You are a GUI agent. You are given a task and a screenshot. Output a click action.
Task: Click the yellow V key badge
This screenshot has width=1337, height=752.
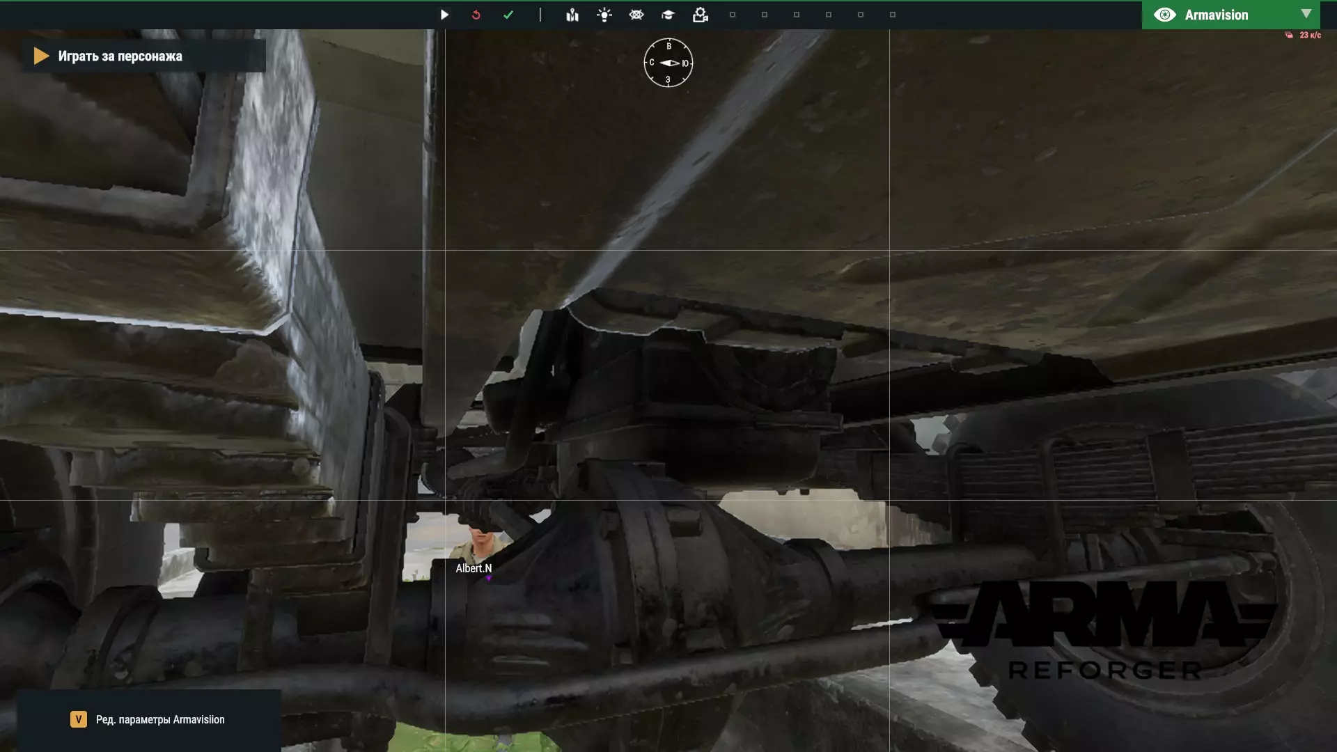[x=79, y=719]
